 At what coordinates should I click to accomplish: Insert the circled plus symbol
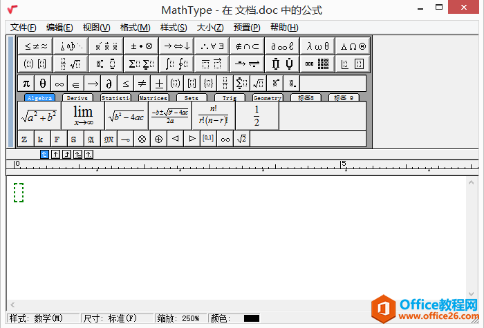tap(158, 139)
